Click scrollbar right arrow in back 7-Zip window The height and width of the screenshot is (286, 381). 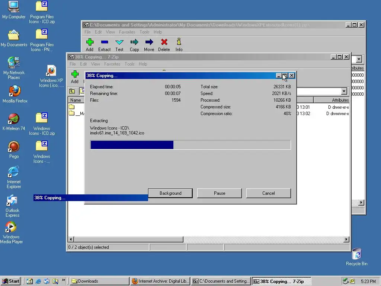361,202
